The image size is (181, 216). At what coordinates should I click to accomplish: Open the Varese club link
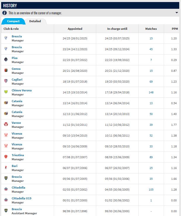16,123
